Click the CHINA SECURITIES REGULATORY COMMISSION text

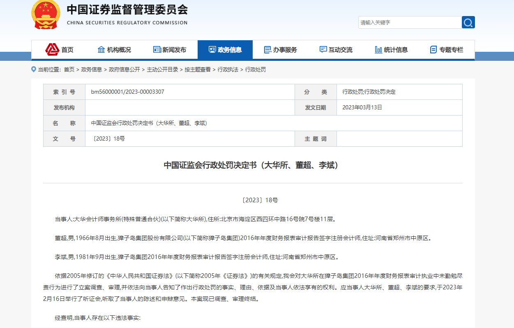tap(127, 23)
